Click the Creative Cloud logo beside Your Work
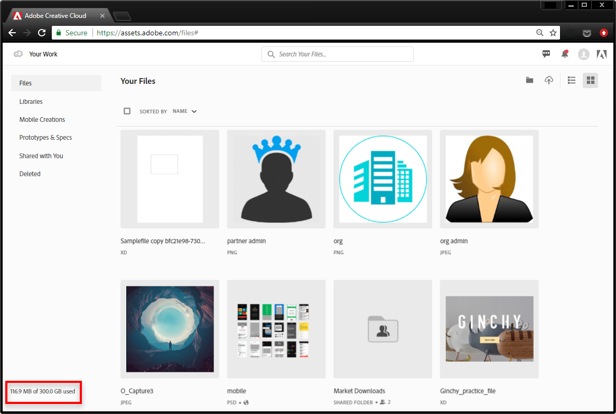Image resolution: width=616 pixels, height=414 pixels. coord(18,54)
